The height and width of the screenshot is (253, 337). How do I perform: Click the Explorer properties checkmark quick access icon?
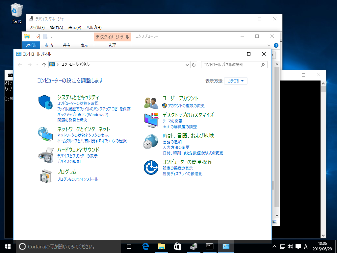[38, 36]
